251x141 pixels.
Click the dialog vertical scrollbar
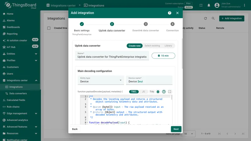(182, 54)
